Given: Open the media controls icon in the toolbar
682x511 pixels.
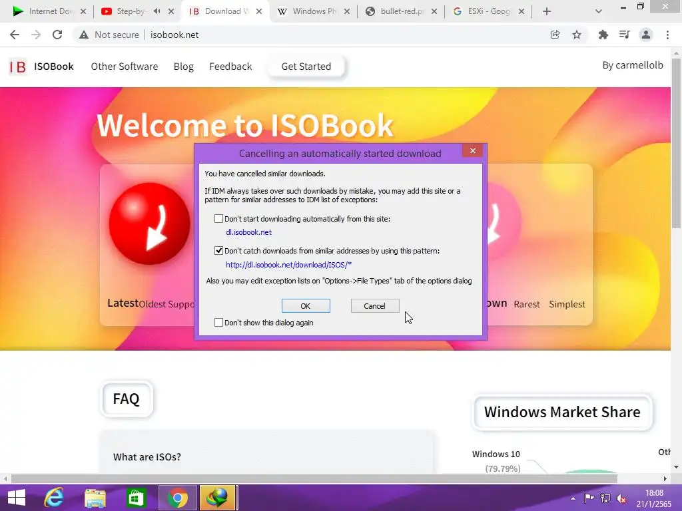Looking at the screenshot, I should (x=624, y=35).
